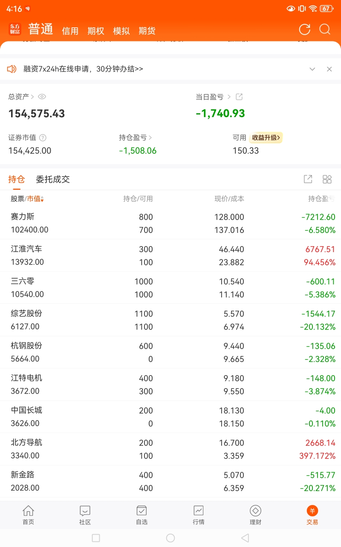Screen dimensions: 341x547
Task: Tap the 融资7x24h在线申请 announcement text
Action: pyautogui.click(x=84, y=69)
